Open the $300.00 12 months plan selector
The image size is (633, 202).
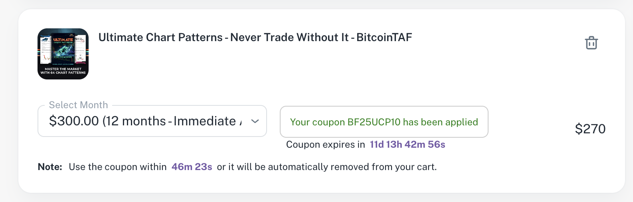click(x=144, y=121)
